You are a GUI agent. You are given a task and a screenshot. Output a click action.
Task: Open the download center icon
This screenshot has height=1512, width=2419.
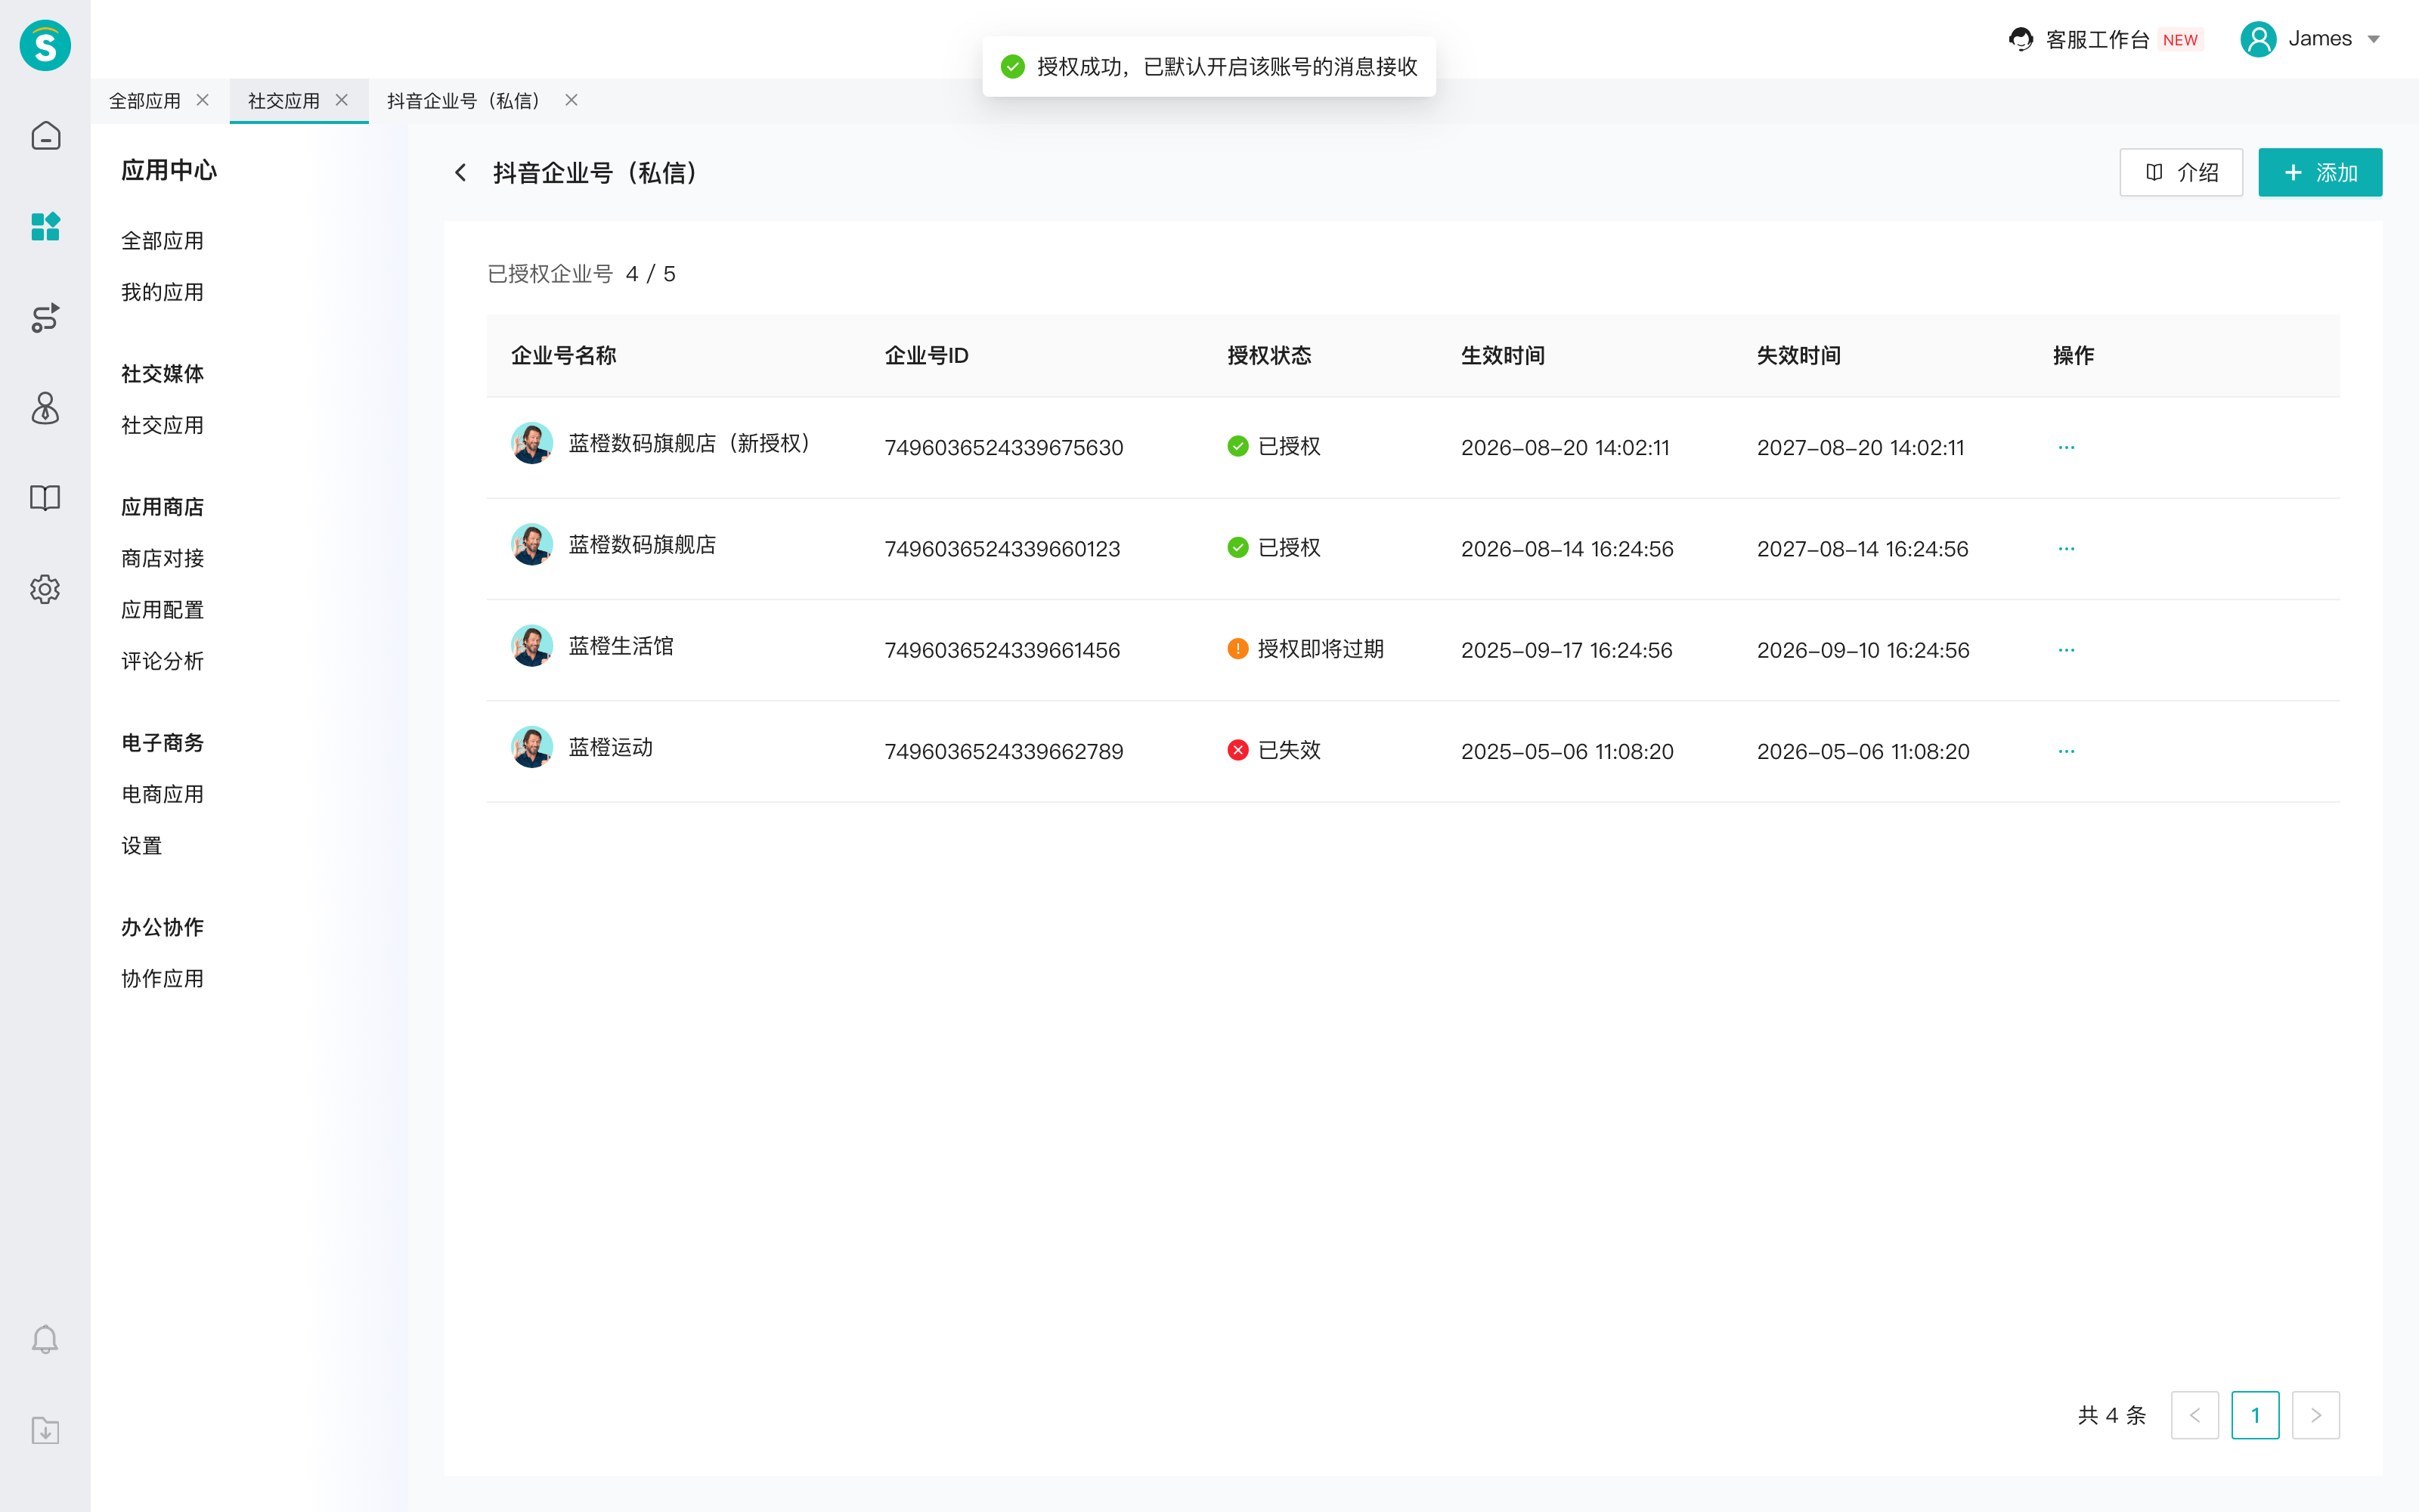coord(45,1430)
